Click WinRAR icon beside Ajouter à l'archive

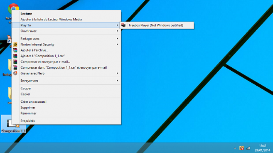coord(15,50)
